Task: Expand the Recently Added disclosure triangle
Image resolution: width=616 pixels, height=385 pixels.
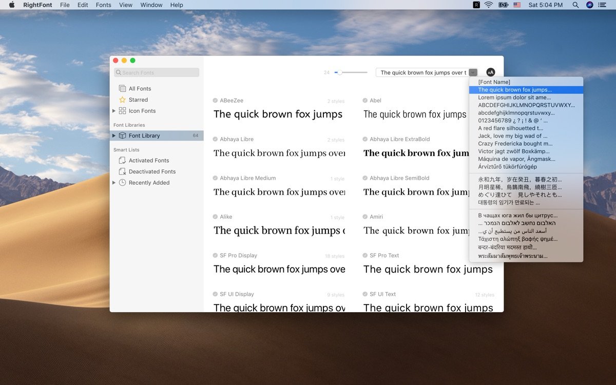Action: (114, 183)
